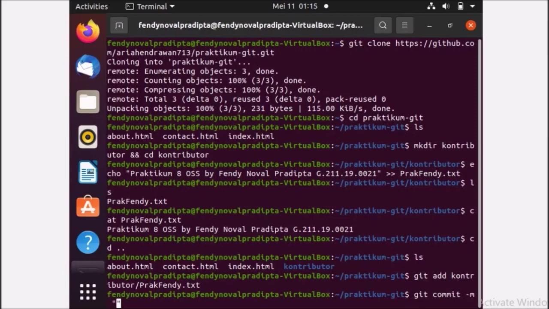Click the terminal window title text
The width and height of the screenshot is (549, 309).
[x=250, y=25]
